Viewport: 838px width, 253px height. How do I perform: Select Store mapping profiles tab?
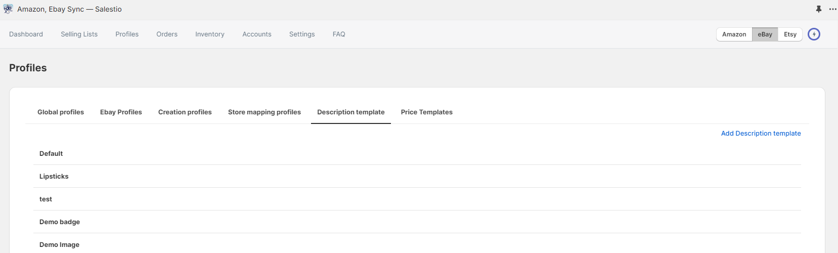tap(264, 112)
